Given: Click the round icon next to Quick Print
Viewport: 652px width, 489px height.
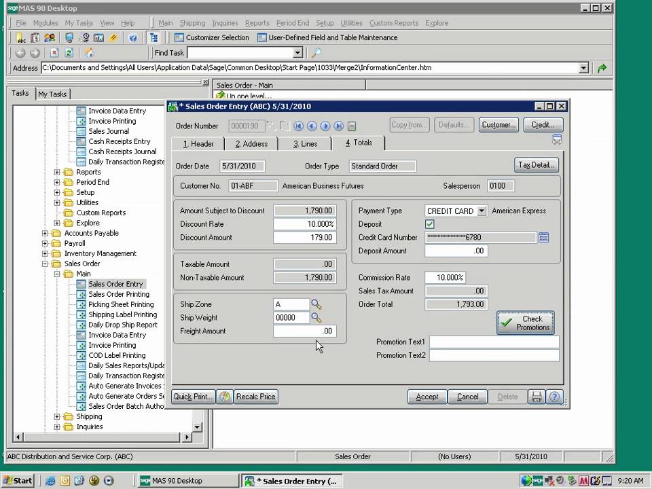Looking at the screenshot, I should point(225,397).
